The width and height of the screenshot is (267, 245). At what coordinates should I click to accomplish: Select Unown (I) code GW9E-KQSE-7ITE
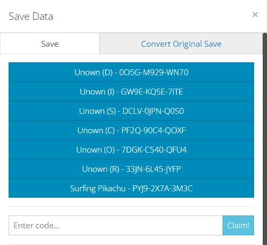[x=131, y=91]
